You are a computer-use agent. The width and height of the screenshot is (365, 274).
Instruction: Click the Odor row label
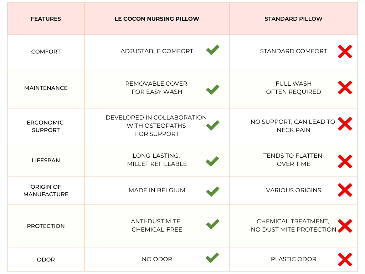click(46, 260)
